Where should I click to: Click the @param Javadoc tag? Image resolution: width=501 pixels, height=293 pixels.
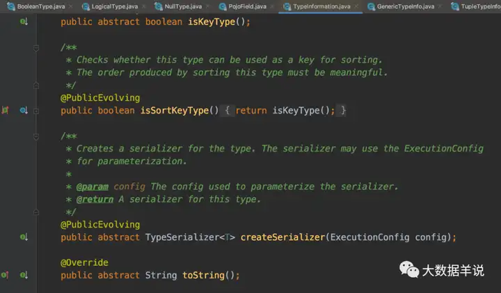[x=92, y=187]
